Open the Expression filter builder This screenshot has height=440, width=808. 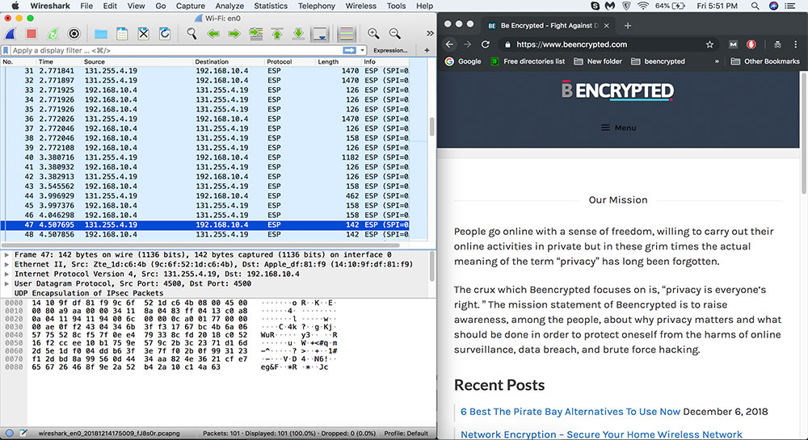390,50
